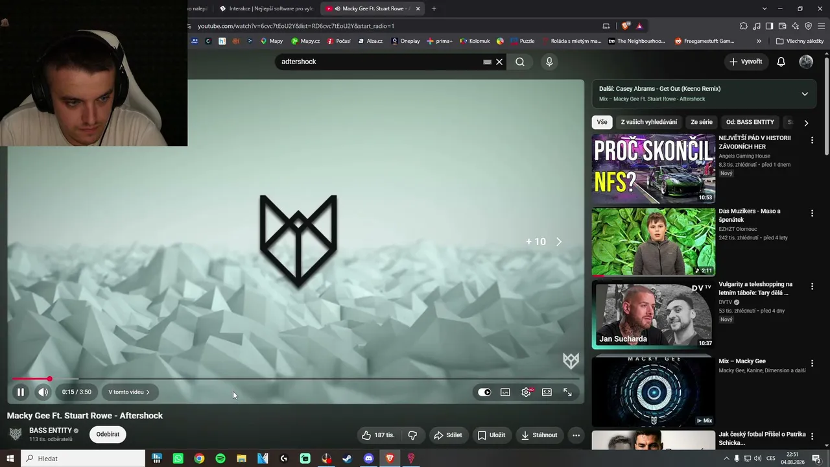
Task: Click the Sdílet share button
Action: tap(447, 435)
